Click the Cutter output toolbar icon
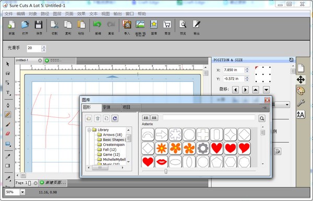Viewport: 313px width, 201px height. click(197, 24)
